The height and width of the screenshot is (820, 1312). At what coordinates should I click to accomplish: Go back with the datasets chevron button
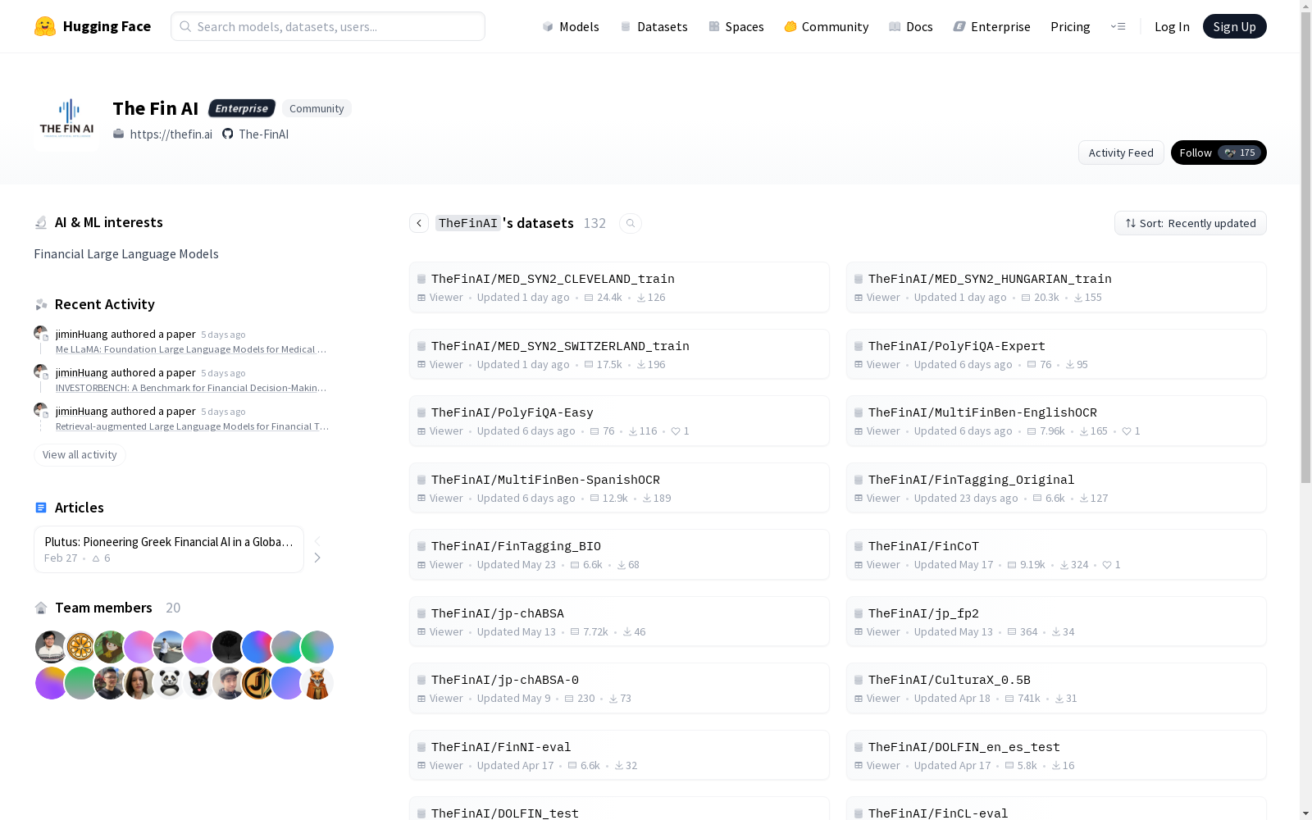pos(419,223)
